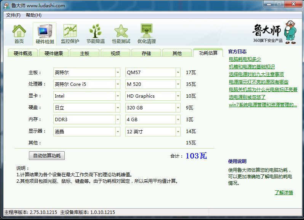304x220 pixels.
Task: Expand the 英特尔 Core i5 processor dropdown
Action: [x=118, y=84]
